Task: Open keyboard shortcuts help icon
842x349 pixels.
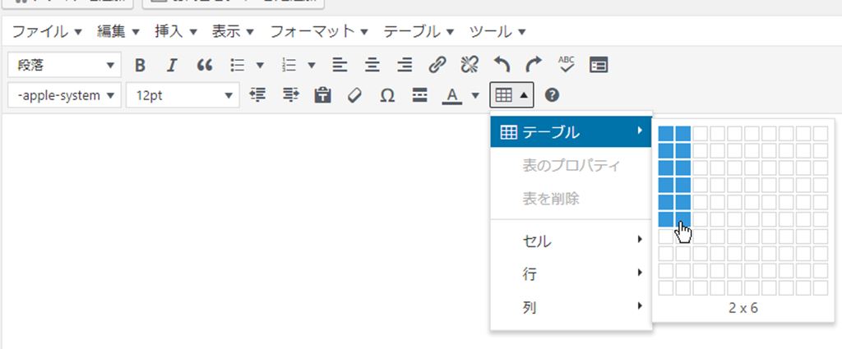Action: (x=552, y=95)
